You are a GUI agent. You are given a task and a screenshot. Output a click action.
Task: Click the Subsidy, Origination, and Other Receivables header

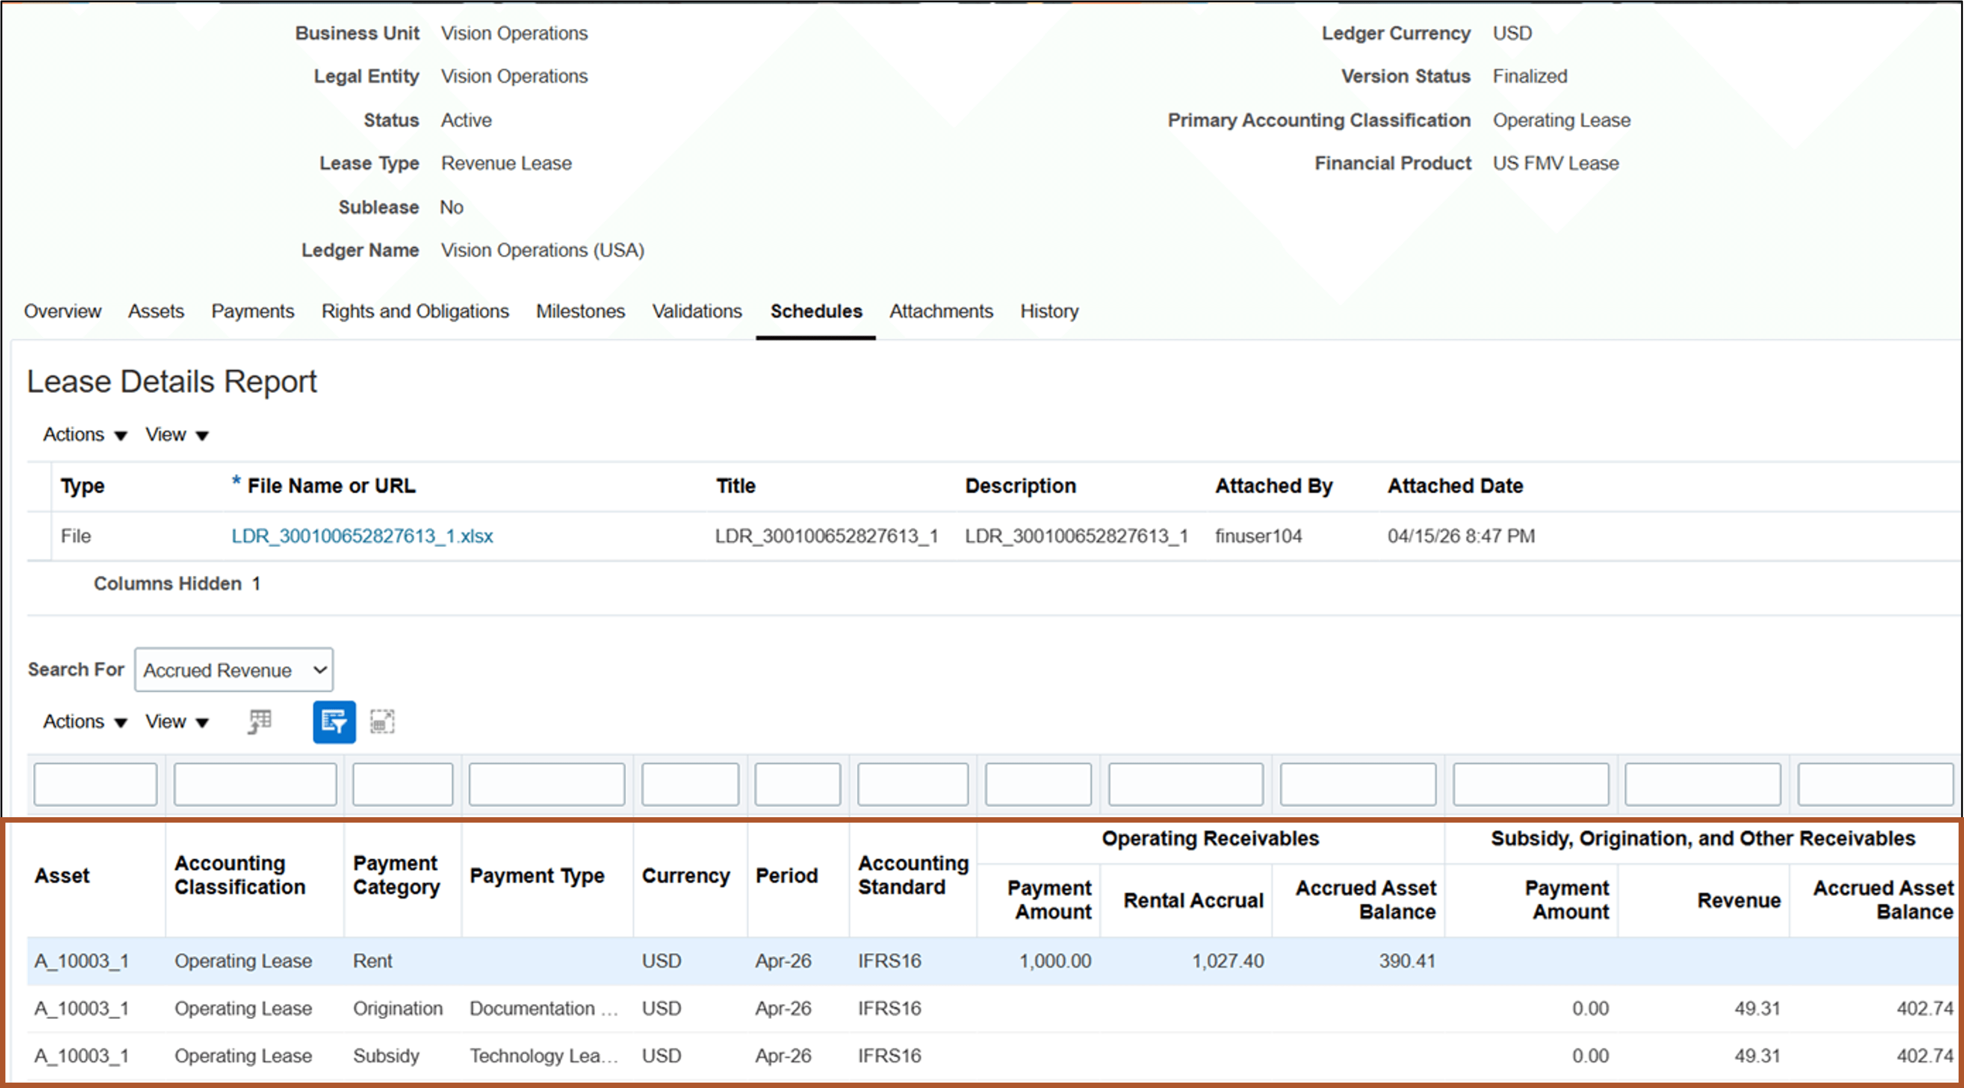1703,839
